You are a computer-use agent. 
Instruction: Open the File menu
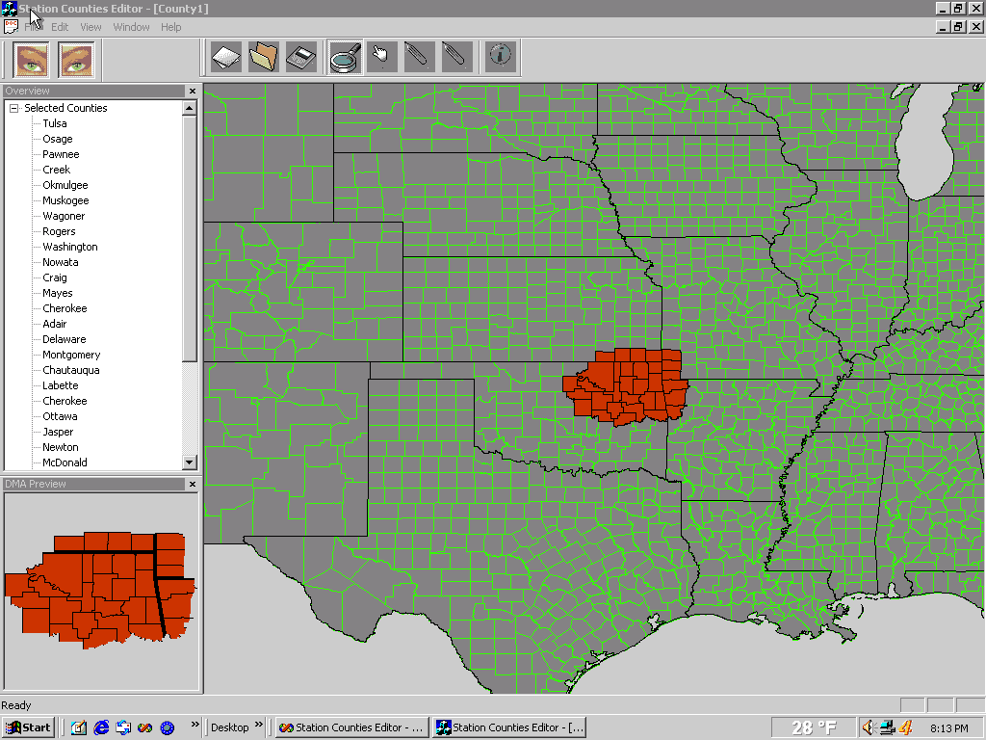33,27
